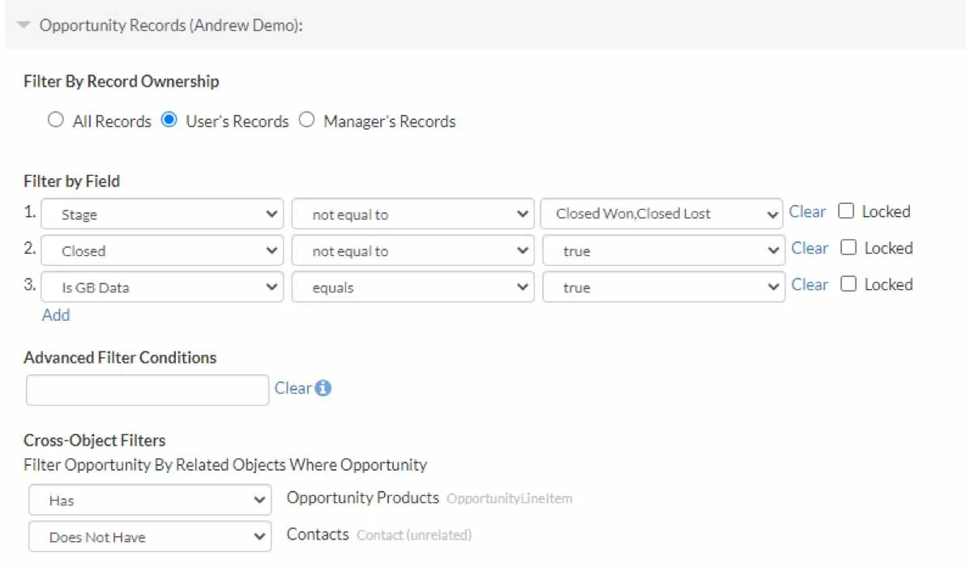Click the Advanced Filter Conditions input field
The height and width of the screenshot is (567, 966).
[x=147, y=390]
